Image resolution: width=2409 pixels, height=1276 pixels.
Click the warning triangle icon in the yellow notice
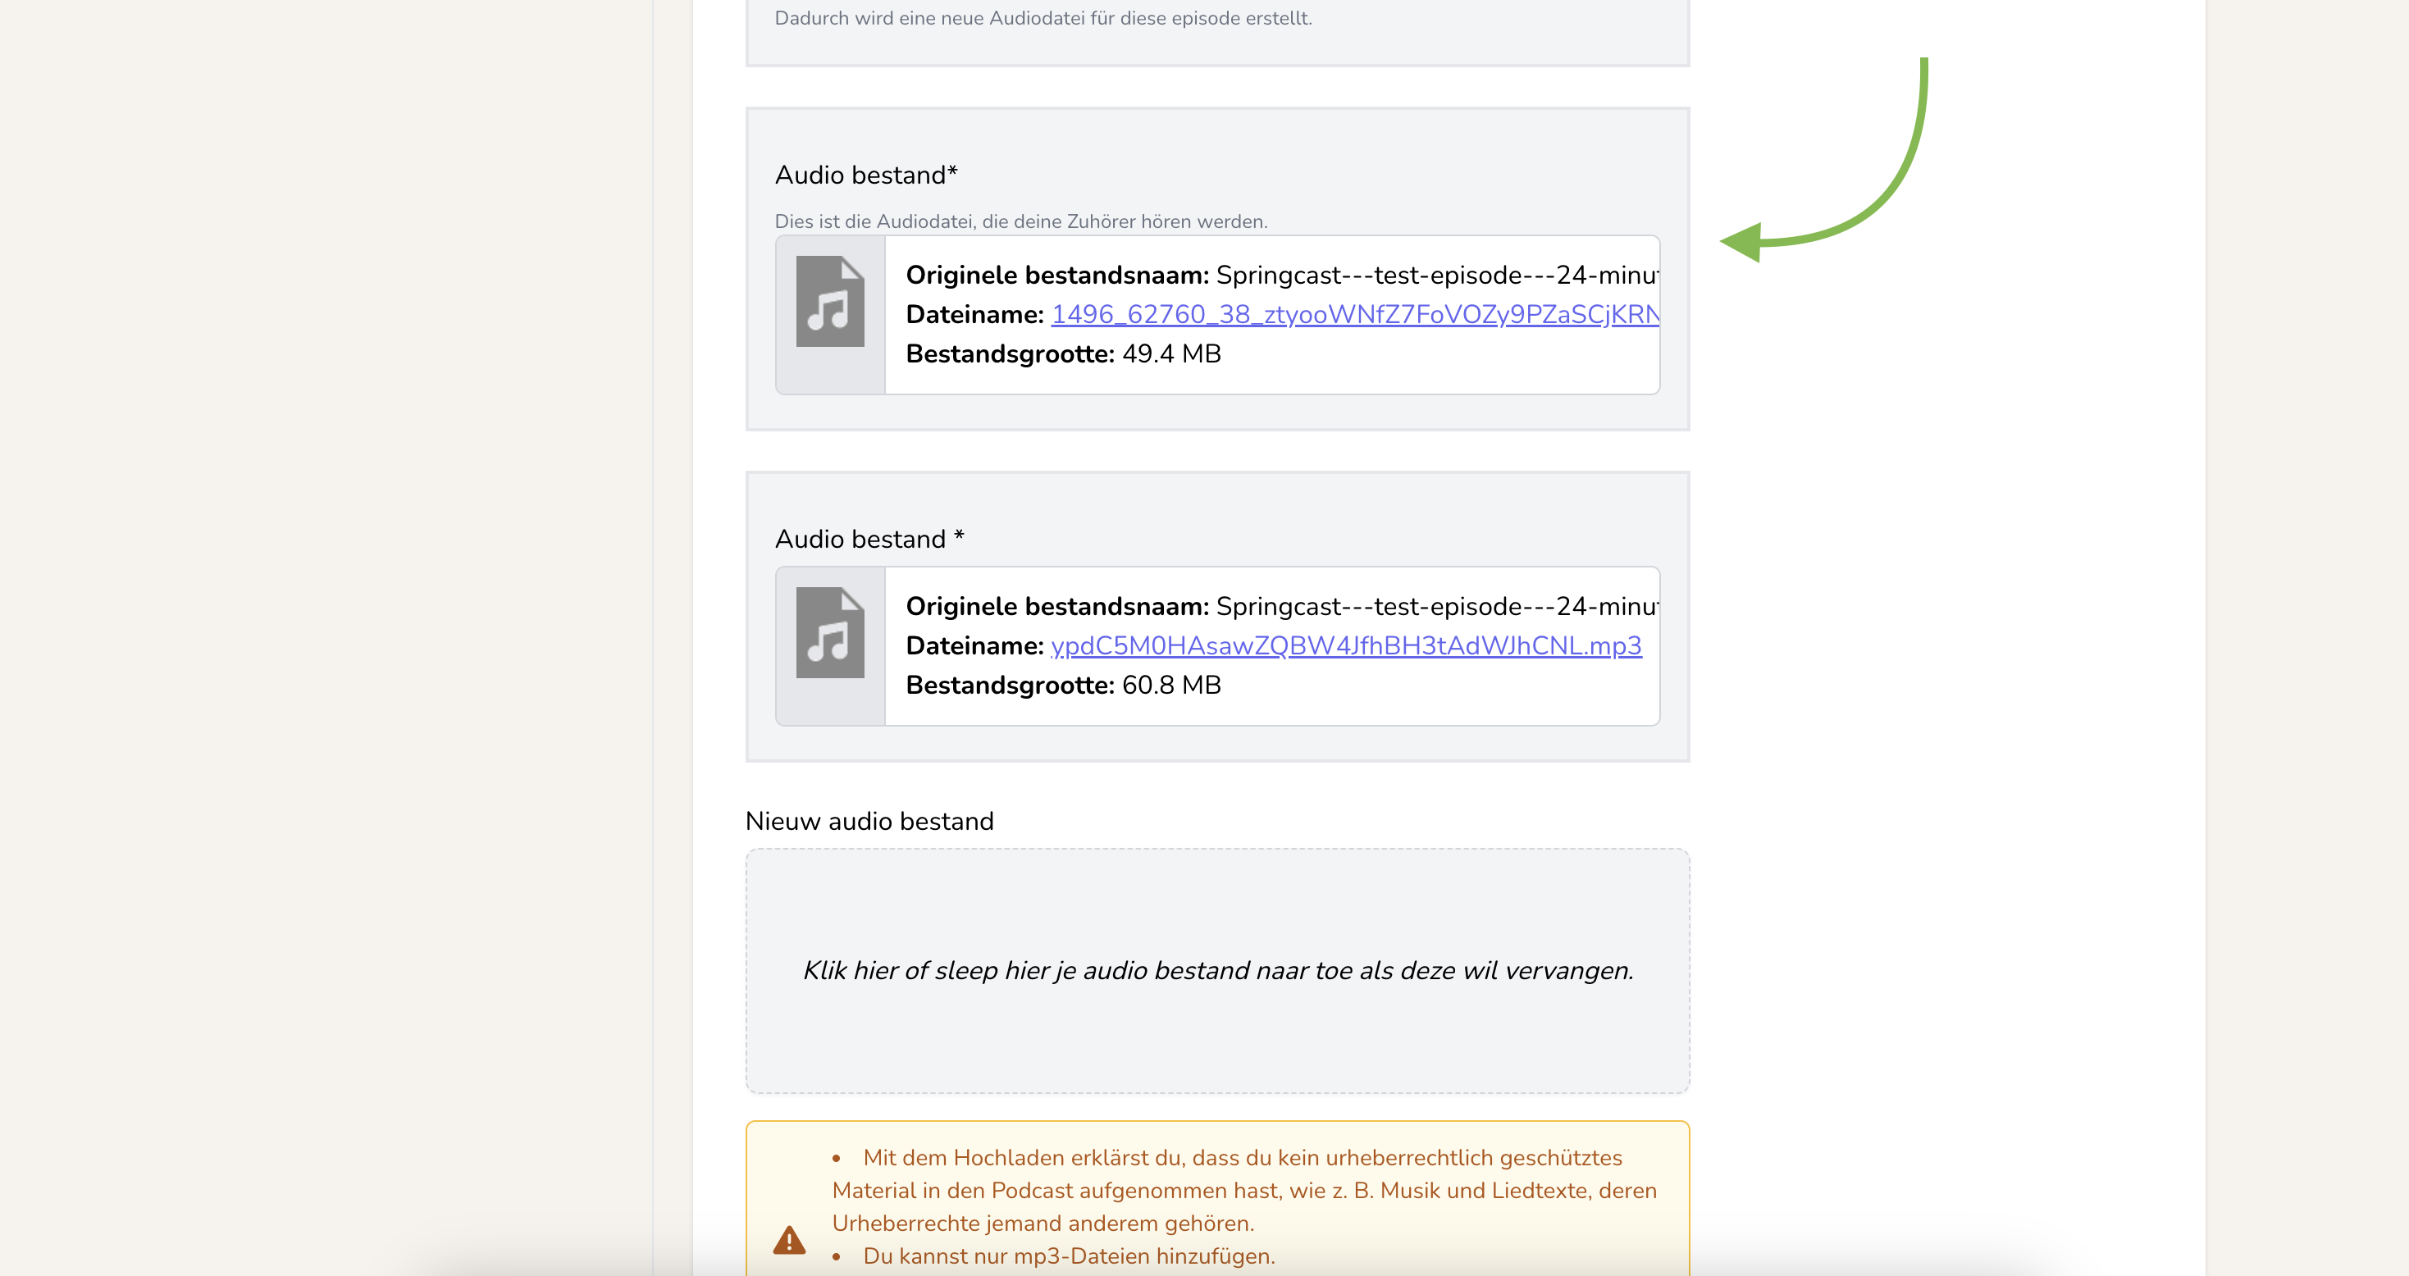point(789,1240)
